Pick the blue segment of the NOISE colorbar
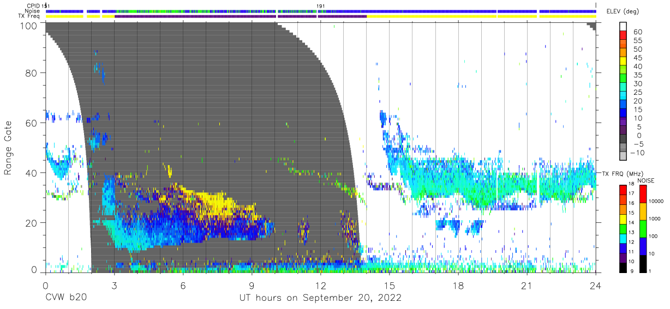Viewport: 670px width, 309px height. tap(642, 245)
